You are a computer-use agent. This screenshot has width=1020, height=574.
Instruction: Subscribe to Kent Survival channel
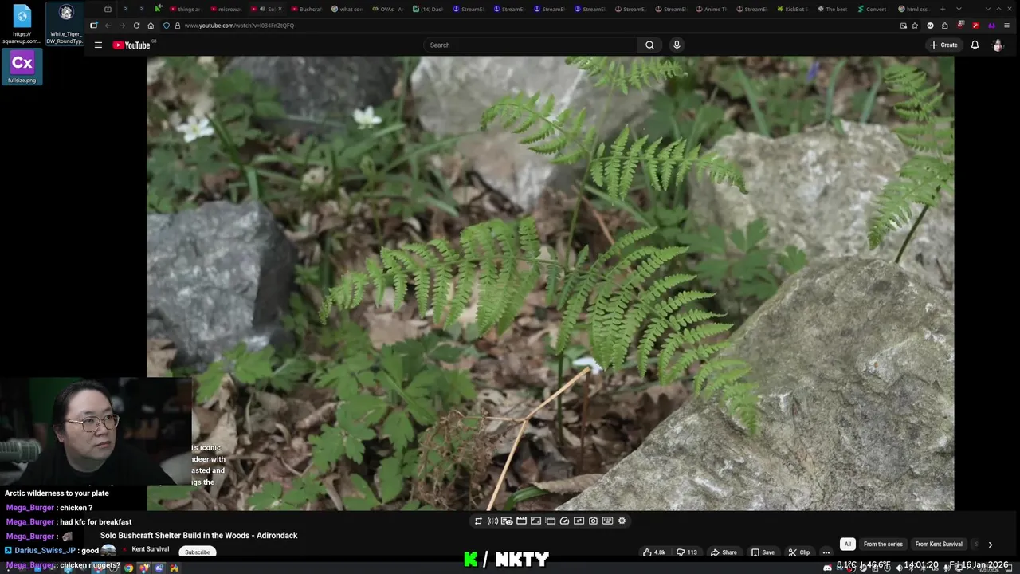197,552
